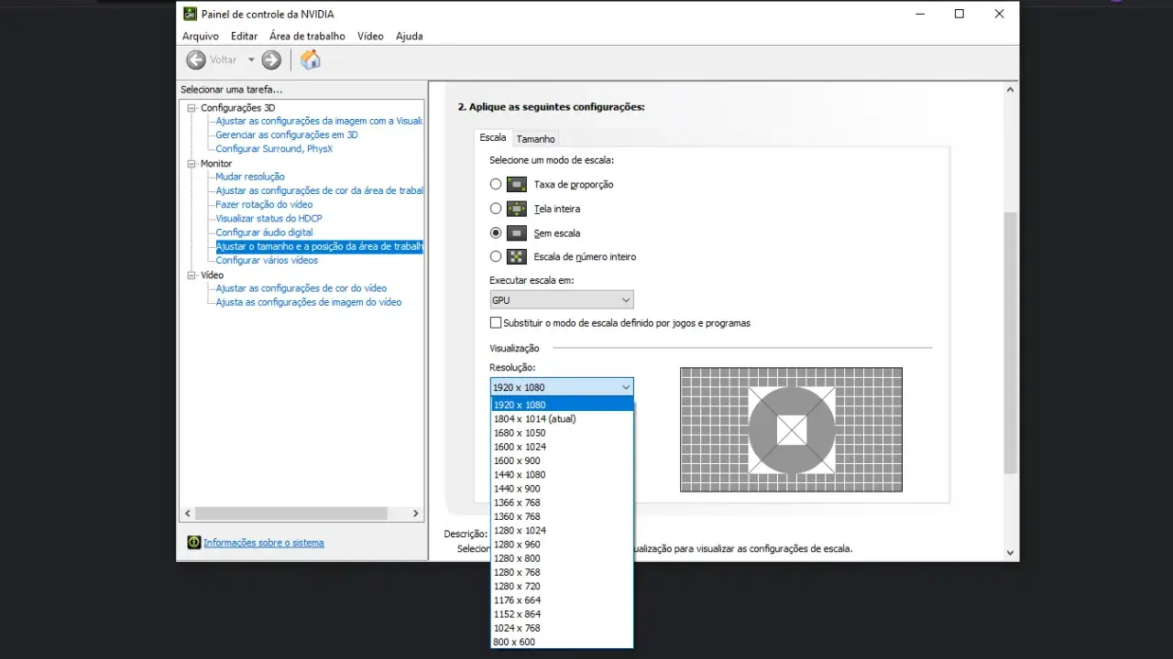Open the Área de trabalho menu
Screen dimensions: 1173x659
[x=307, y=37]
